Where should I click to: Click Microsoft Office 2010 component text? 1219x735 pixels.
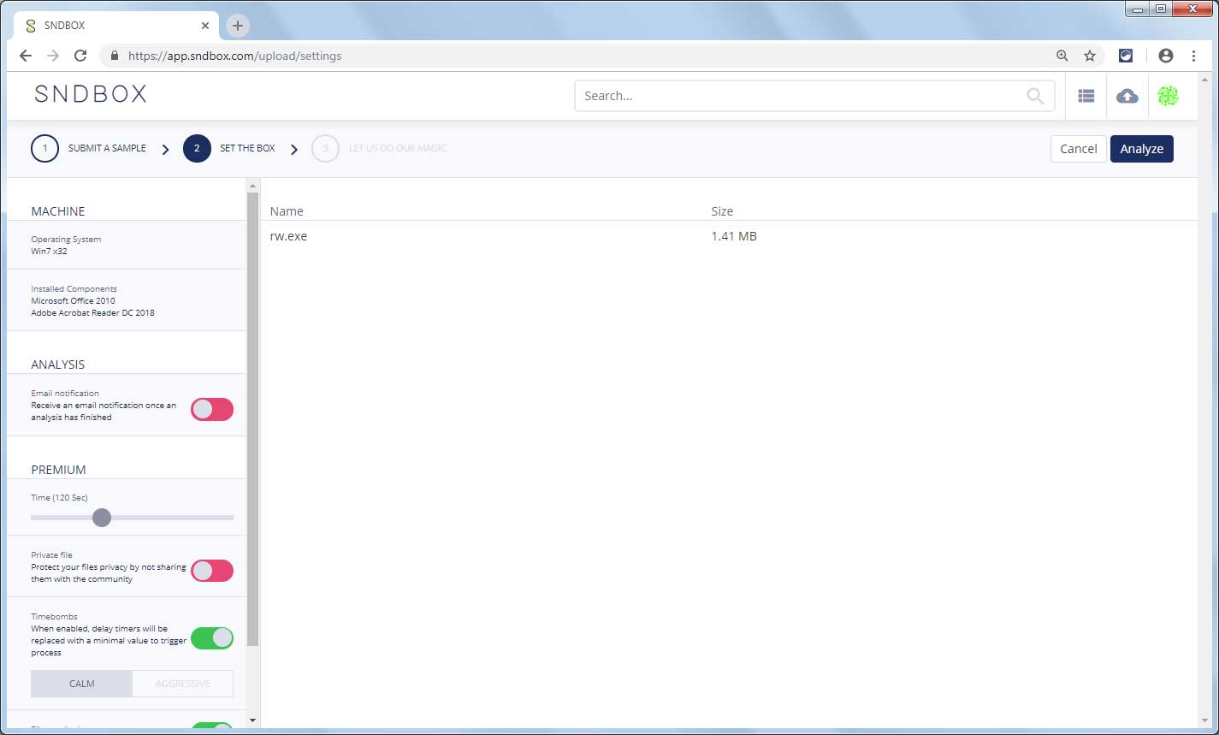pyautogui.click(x=73, y=301)
